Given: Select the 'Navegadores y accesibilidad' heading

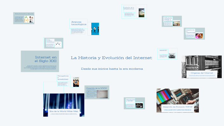Looking at the screenshot, I should click(x=63, y=78).
